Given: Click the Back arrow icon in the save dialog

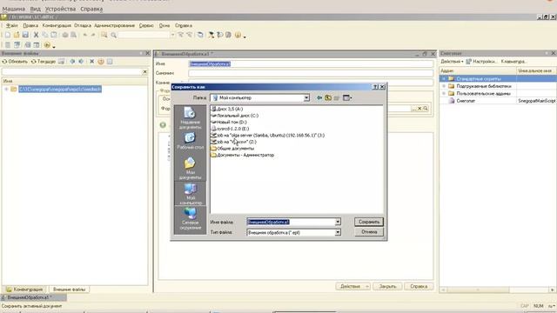Looking at the screenshot, I should pos(319,97).
